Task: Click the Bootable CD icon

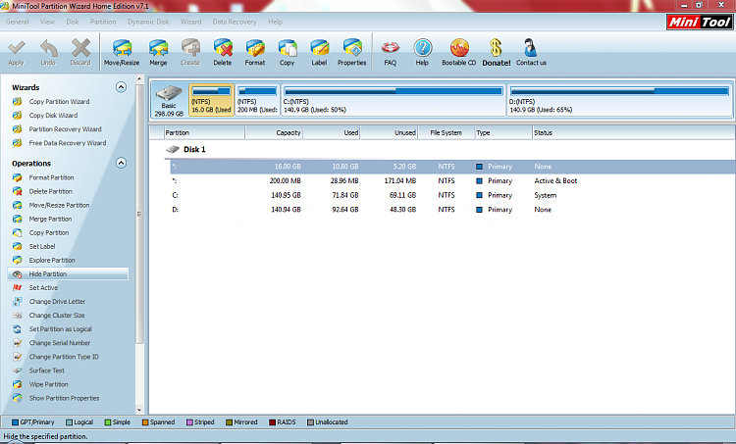Action: coord(459,48)
